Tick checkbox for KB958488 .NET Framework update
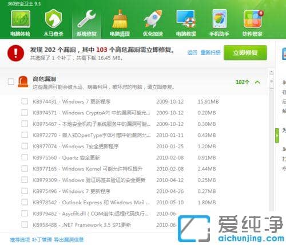Image resolution: width=286 pixels, height=245 pixels. point(25,224)
